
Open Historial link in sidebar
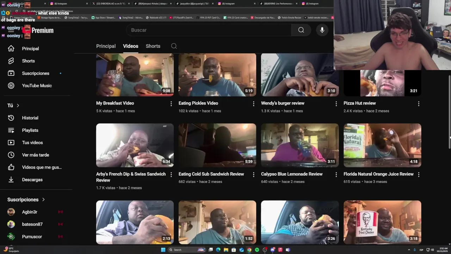point(30,118)
